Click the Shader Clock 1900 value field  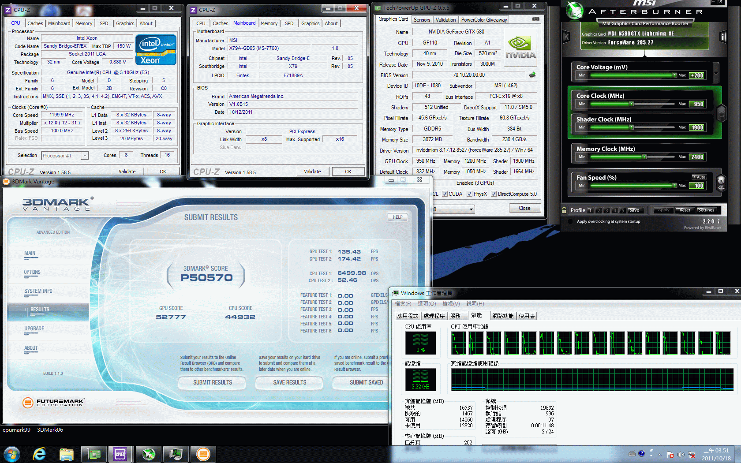(697, 127)
